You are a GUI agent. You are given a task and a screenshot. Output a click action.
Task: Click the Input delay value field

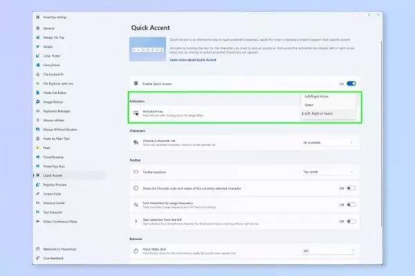click(x=328, y=251)
